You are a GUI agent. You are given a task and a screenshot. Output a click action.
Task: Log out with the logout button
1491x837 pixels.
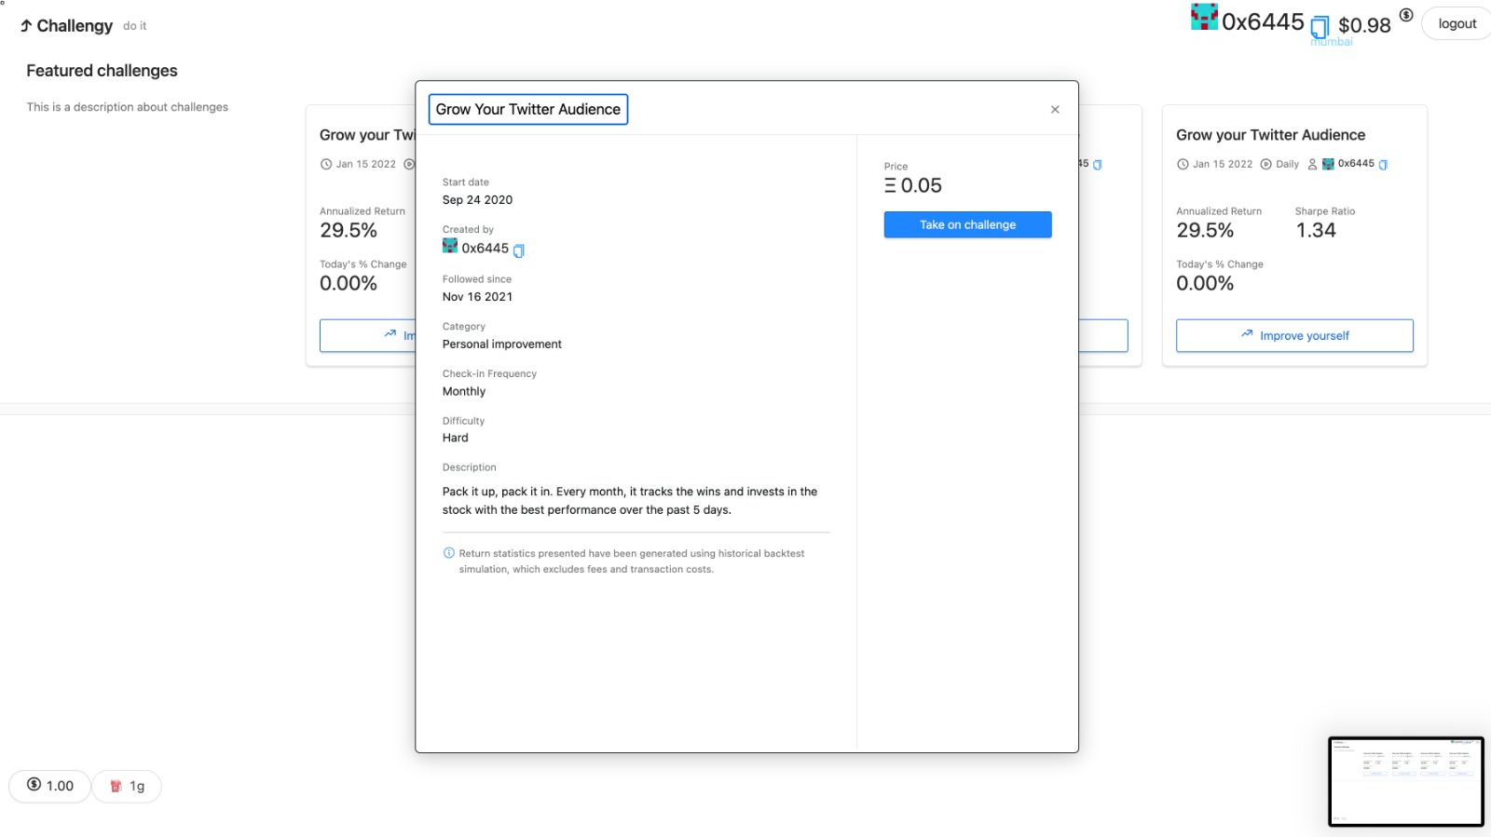1457,24
